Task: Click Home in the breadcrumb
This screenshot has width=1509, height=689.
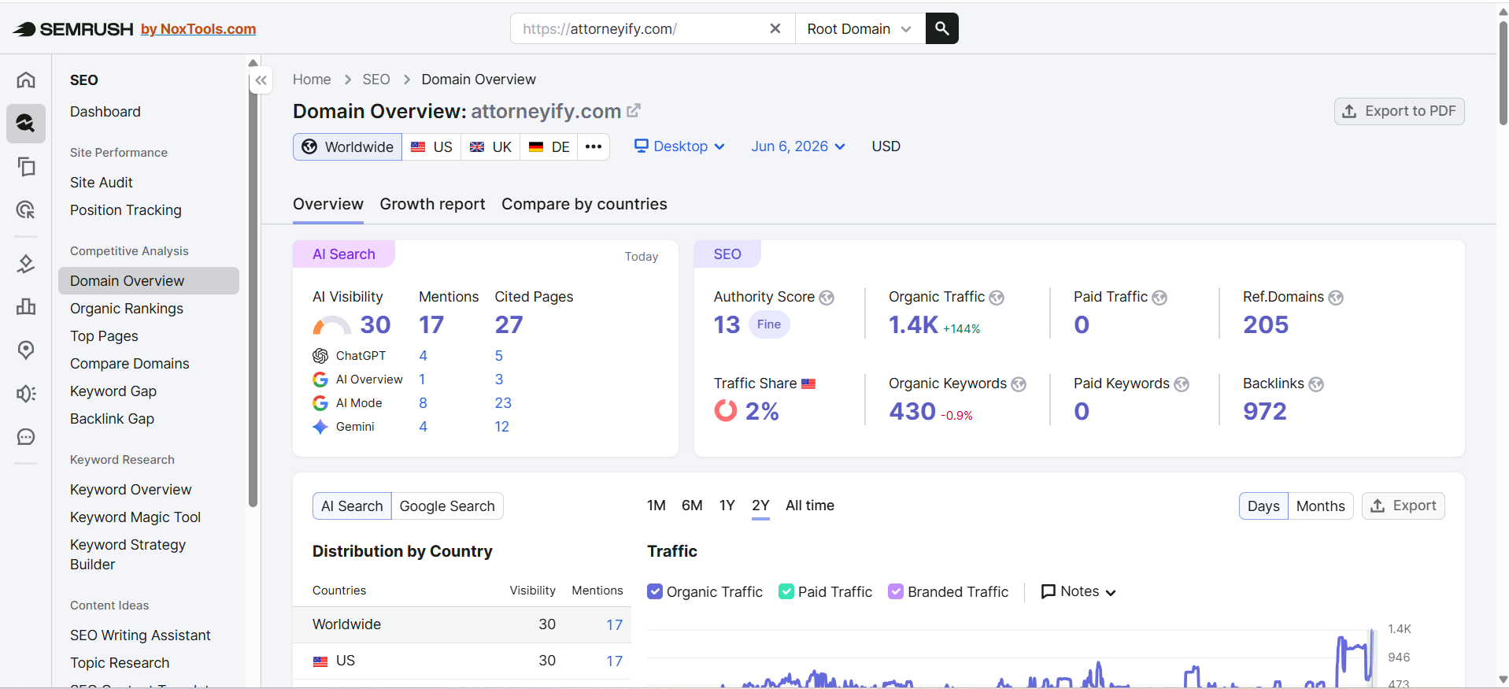Action: (x=312, y=80)
